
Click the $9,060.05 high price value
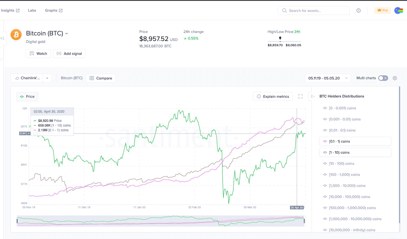293,45
